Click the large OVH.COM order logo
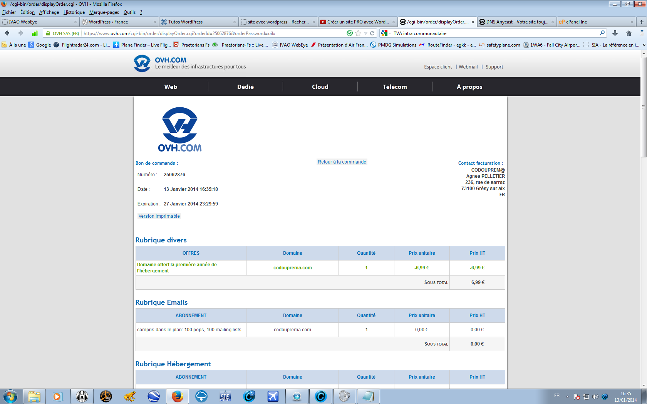The width and height of the screenshot is (647, 404). pyautogui.click(x=180, y=129)
